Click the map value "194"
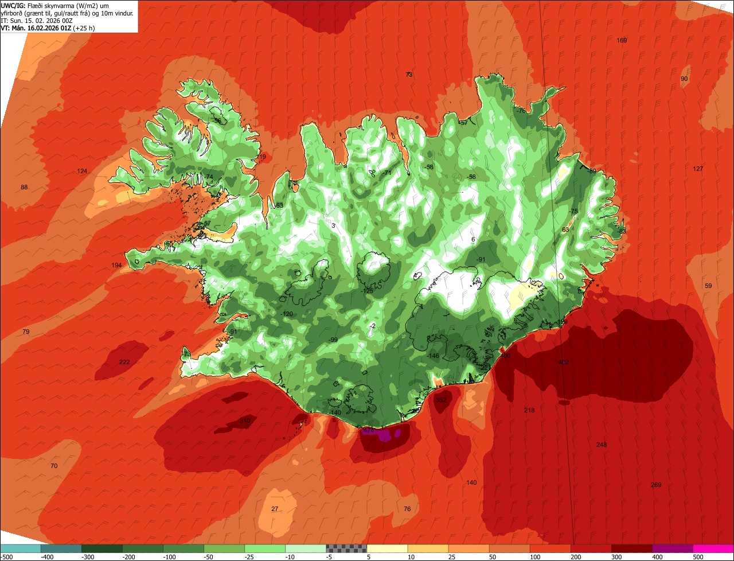The image size is (734, 561). pos(117,265)
